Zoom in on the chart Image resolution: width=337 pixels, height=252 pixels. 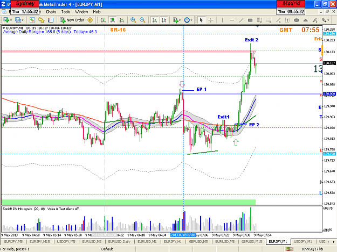point(133,20)
